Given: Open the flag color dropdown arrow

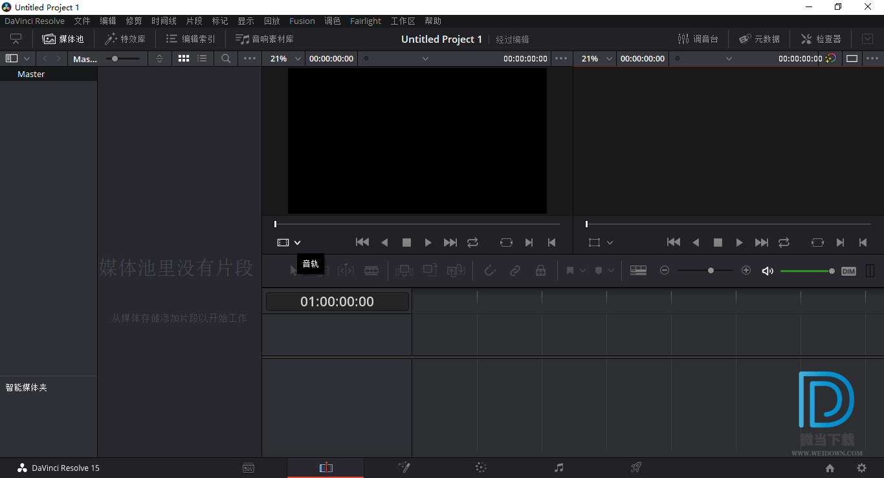Looking at the screenshot, I should 582,271.
